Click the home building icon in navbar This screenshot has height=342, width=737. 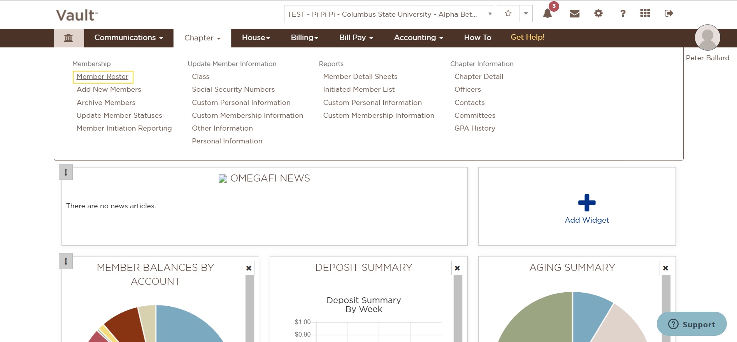(68, 38)
